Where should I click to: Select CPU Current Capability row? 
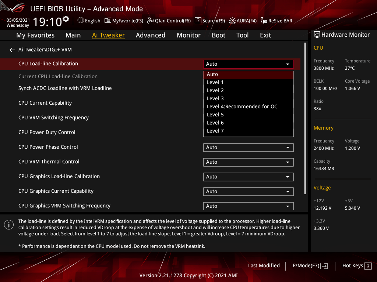click(45, 103)
